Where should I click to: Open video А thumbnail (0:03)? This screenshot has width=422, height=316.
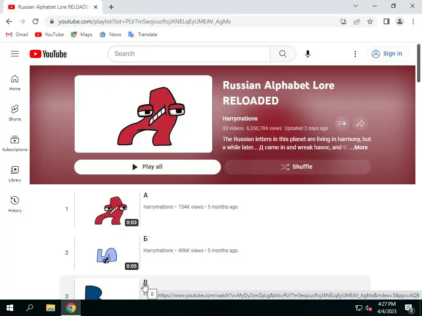(x=107, y=209)
